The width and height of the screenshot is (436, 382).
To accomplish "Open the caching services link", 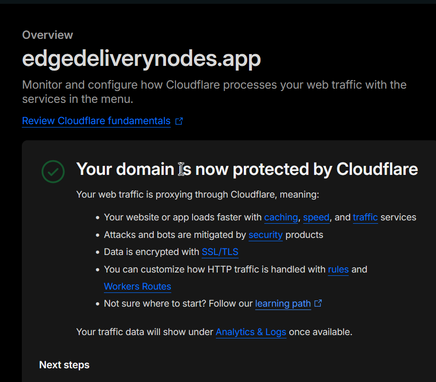I will tap(281, 217).
